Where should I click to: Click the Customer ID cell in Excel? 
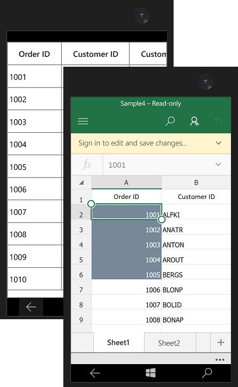pyautogui.click(x=196, y=197)
